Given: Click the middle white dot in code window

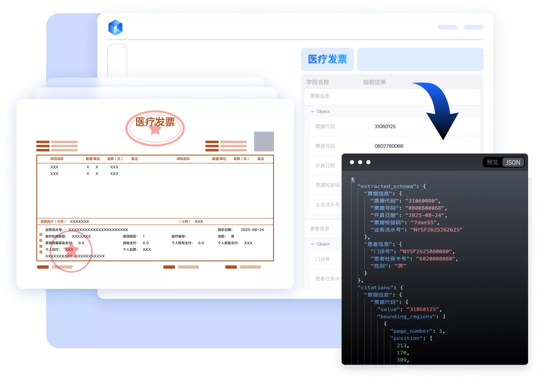Looking at the screenshot, I should coord(360,162).
